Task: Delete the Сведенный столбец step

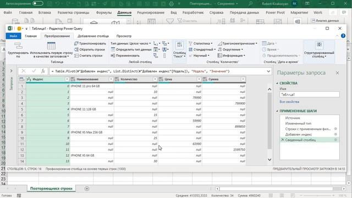Action: point(282,140)
